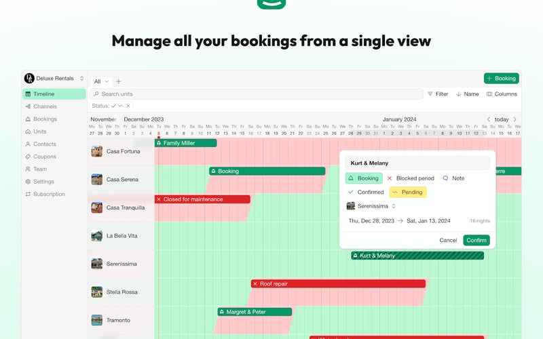Toggle the blocked X status filter
543x339 pixels.
[128, 106]
